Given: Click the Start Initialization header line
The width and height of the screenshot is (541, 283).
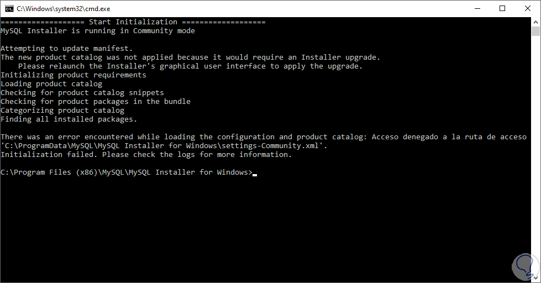Looking at the screenshot, I should click(133, 22).
